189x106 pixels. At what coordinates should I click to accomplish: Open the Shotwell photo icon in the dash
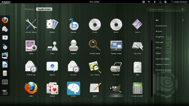(x=5, y=55)
